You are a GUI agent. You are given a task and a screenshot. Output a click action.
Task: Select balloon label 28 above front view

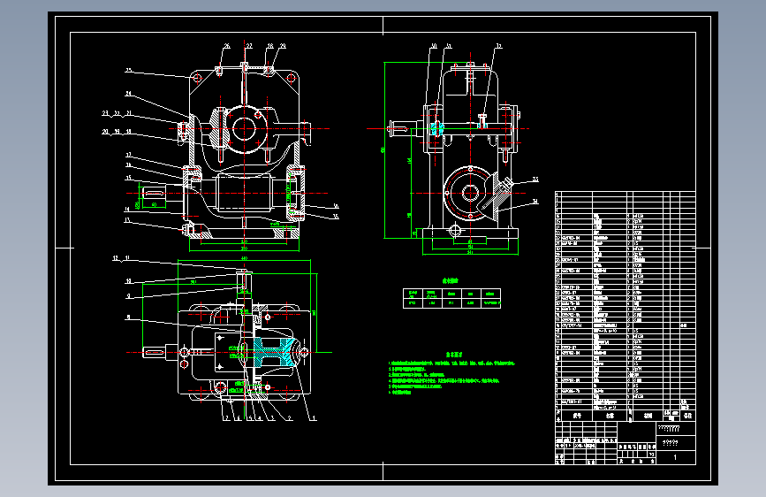click(270, 46)
